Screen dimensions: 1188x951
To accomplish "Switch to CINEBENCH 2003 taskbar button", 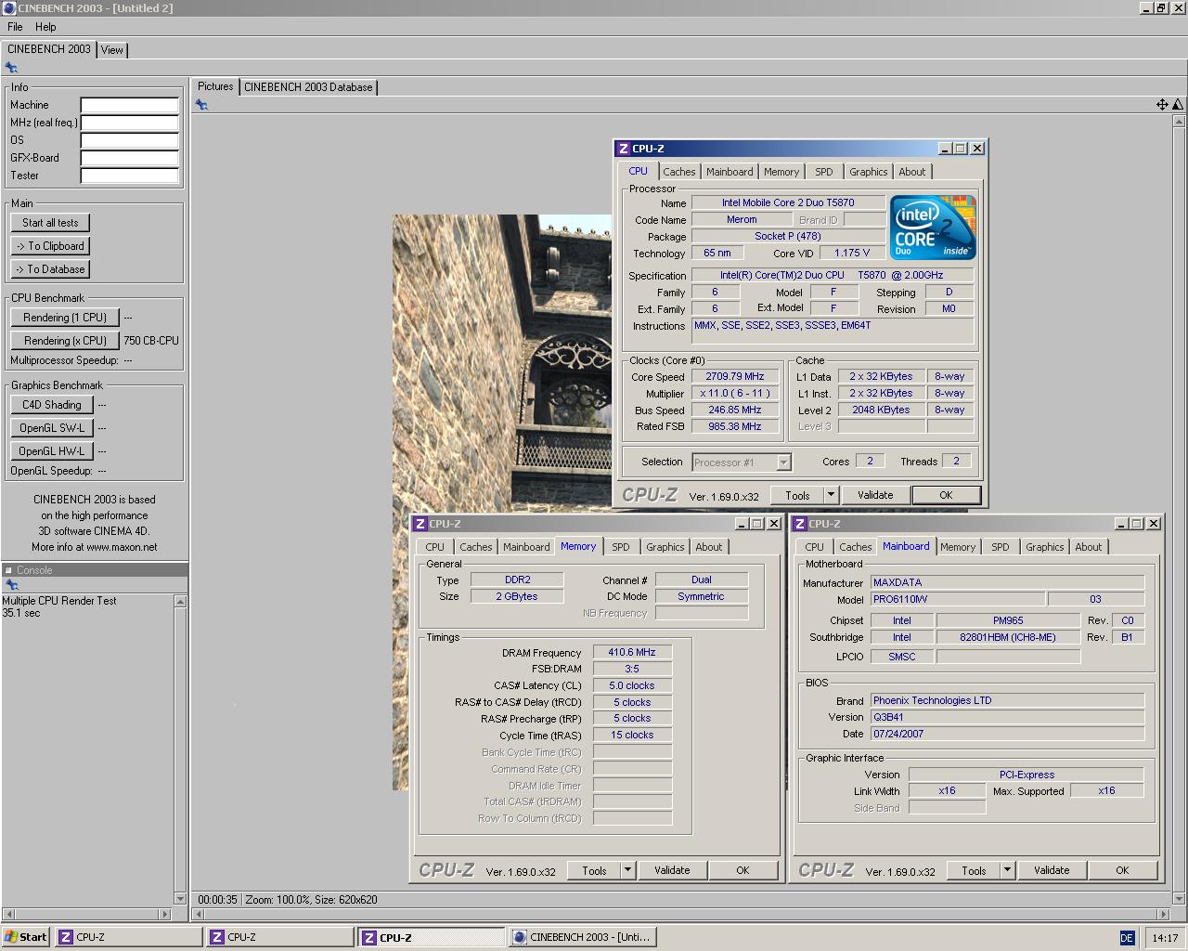I will click(583, 937).
